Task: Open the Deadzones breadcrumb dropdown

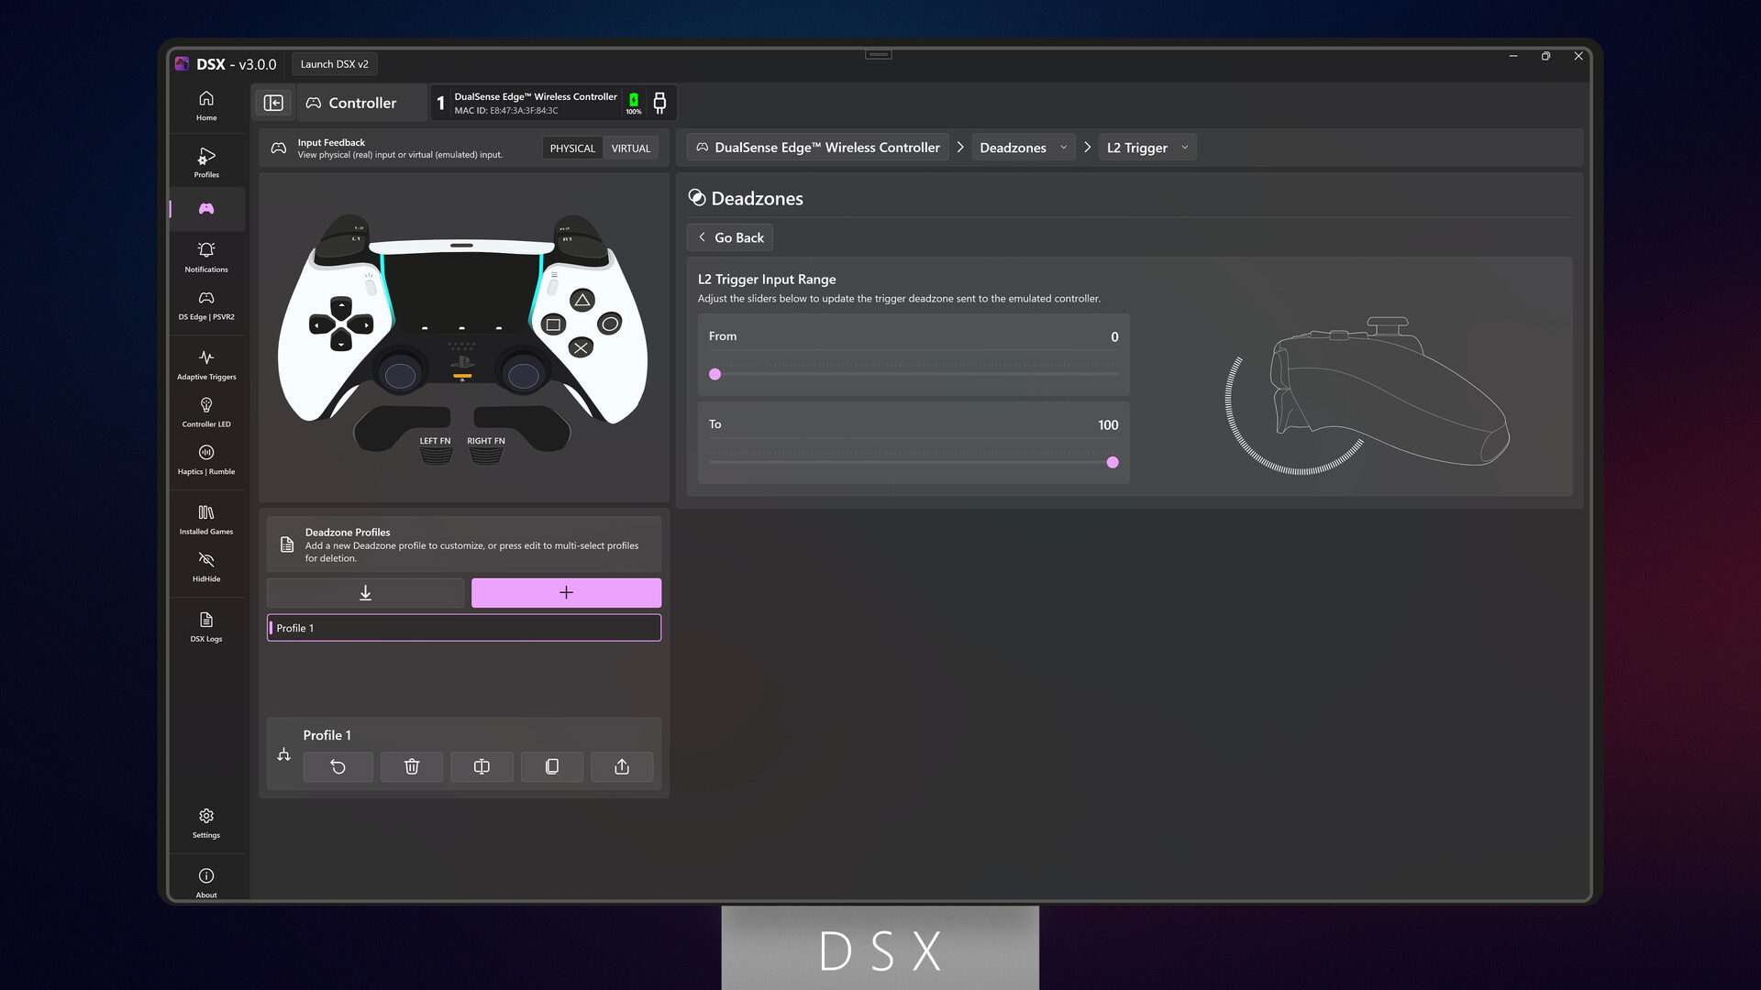Action: pyautogui.click(x=1023, y=147)
